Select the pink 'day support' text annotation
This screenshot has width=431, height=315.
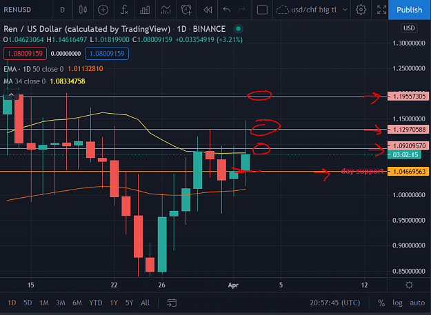click(362, 171)
